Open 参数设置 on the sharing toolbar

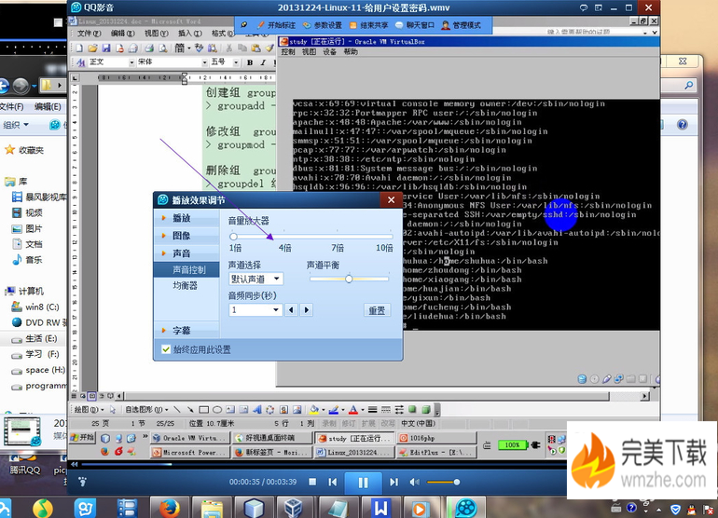pos(323,25)
